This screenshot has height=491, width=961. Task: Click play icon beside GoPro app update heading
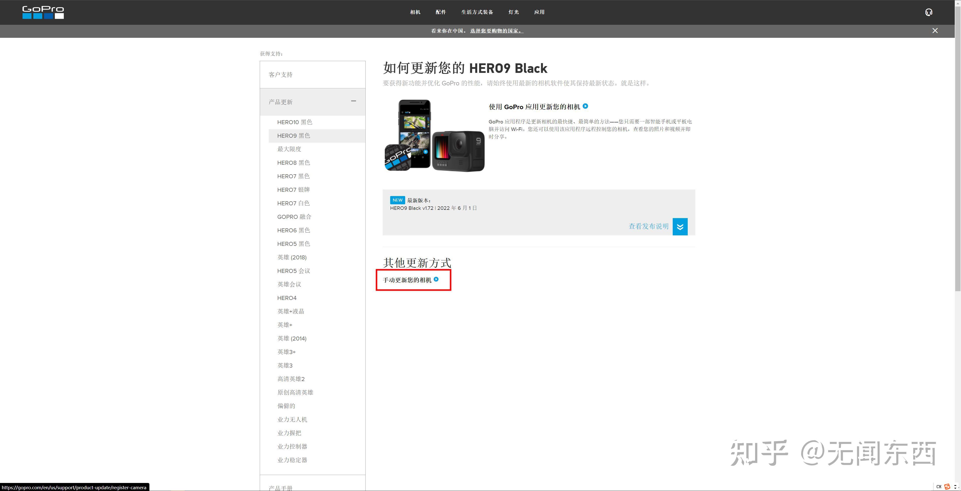tap(585, 106)
